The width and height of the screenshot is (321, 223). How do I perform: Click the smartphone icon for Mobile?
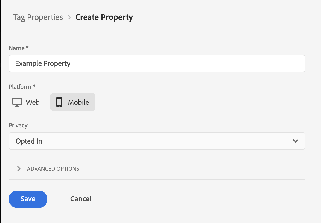pyautogui.click(x=59, y=102)
